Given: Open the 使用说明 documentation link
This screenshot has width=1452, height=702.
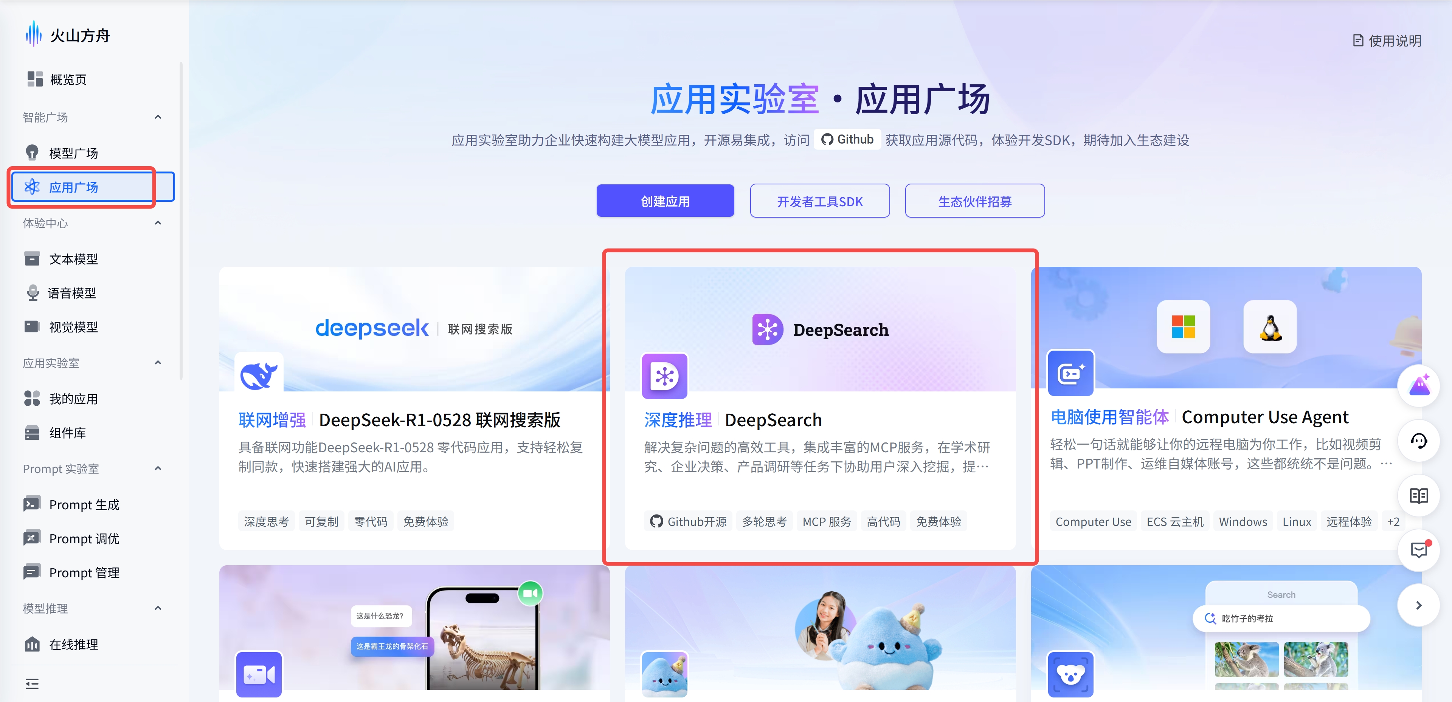Looking at the screenshot, I should point(1387,40).
